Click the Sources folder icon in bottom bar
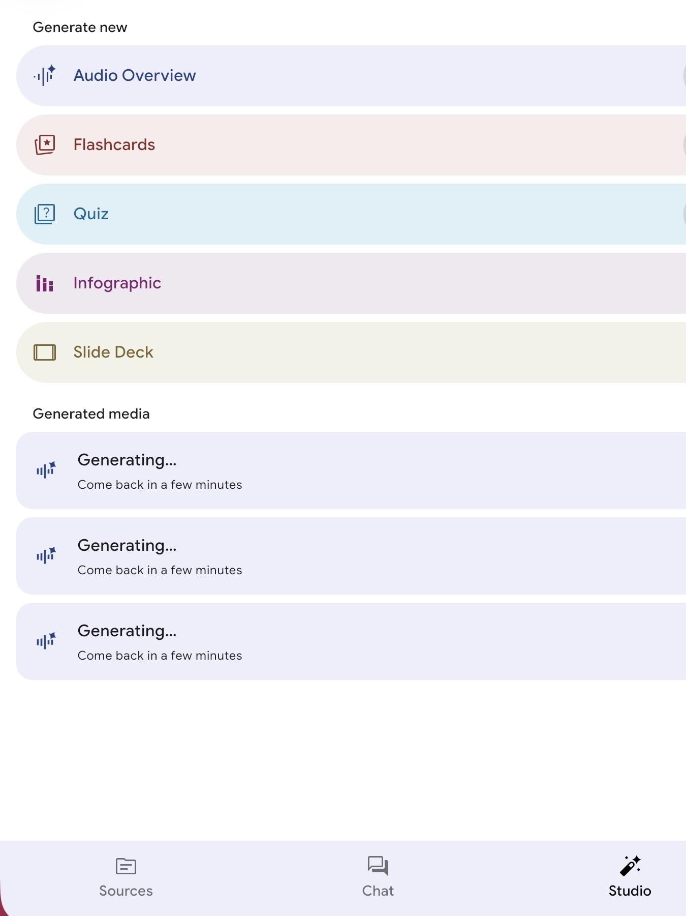The height and width of the screenshot is (916, 686). [x=126, y=866]
